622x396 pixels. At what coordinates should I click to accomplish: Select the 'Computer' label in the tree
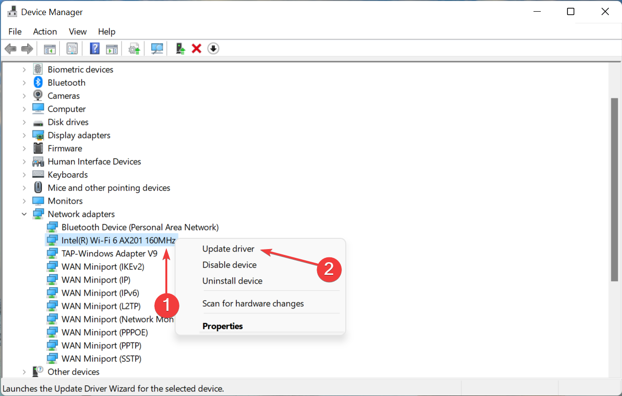point(67,109)
